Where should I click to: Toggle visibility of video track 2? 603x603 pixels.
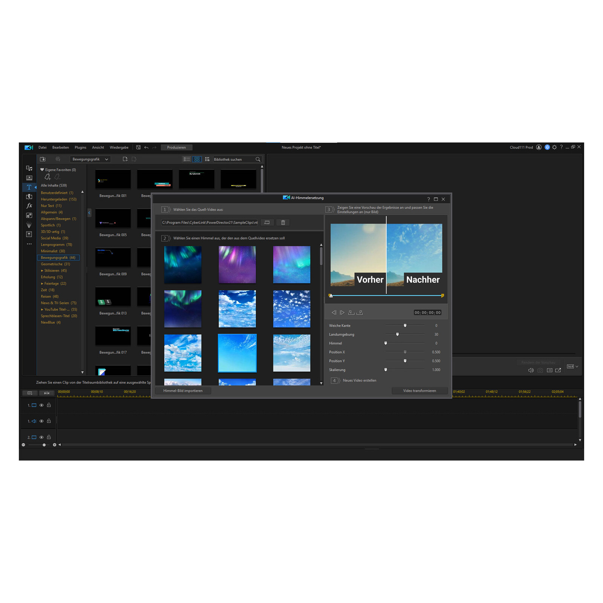click(41, 438)
